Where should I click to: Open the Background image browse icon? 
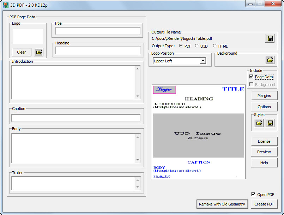(x=270, y=60)
